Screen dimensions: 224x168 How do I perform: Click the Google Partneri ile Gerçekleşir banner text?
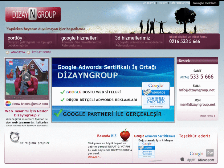pyautogui.click(x=112, y=114)
